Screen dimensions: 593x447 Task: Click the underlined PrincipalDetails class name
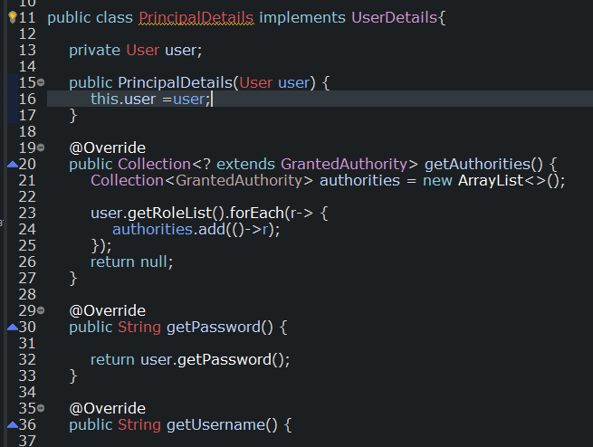[196, 18]
